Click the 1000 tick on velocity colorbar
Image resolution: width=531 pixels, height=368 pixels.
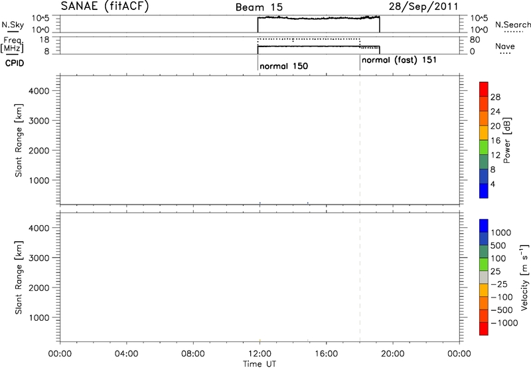click(501, 232)
